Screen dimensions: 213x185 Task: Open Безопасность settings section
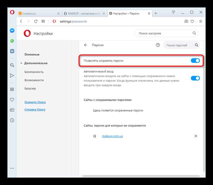click(34, 72)
